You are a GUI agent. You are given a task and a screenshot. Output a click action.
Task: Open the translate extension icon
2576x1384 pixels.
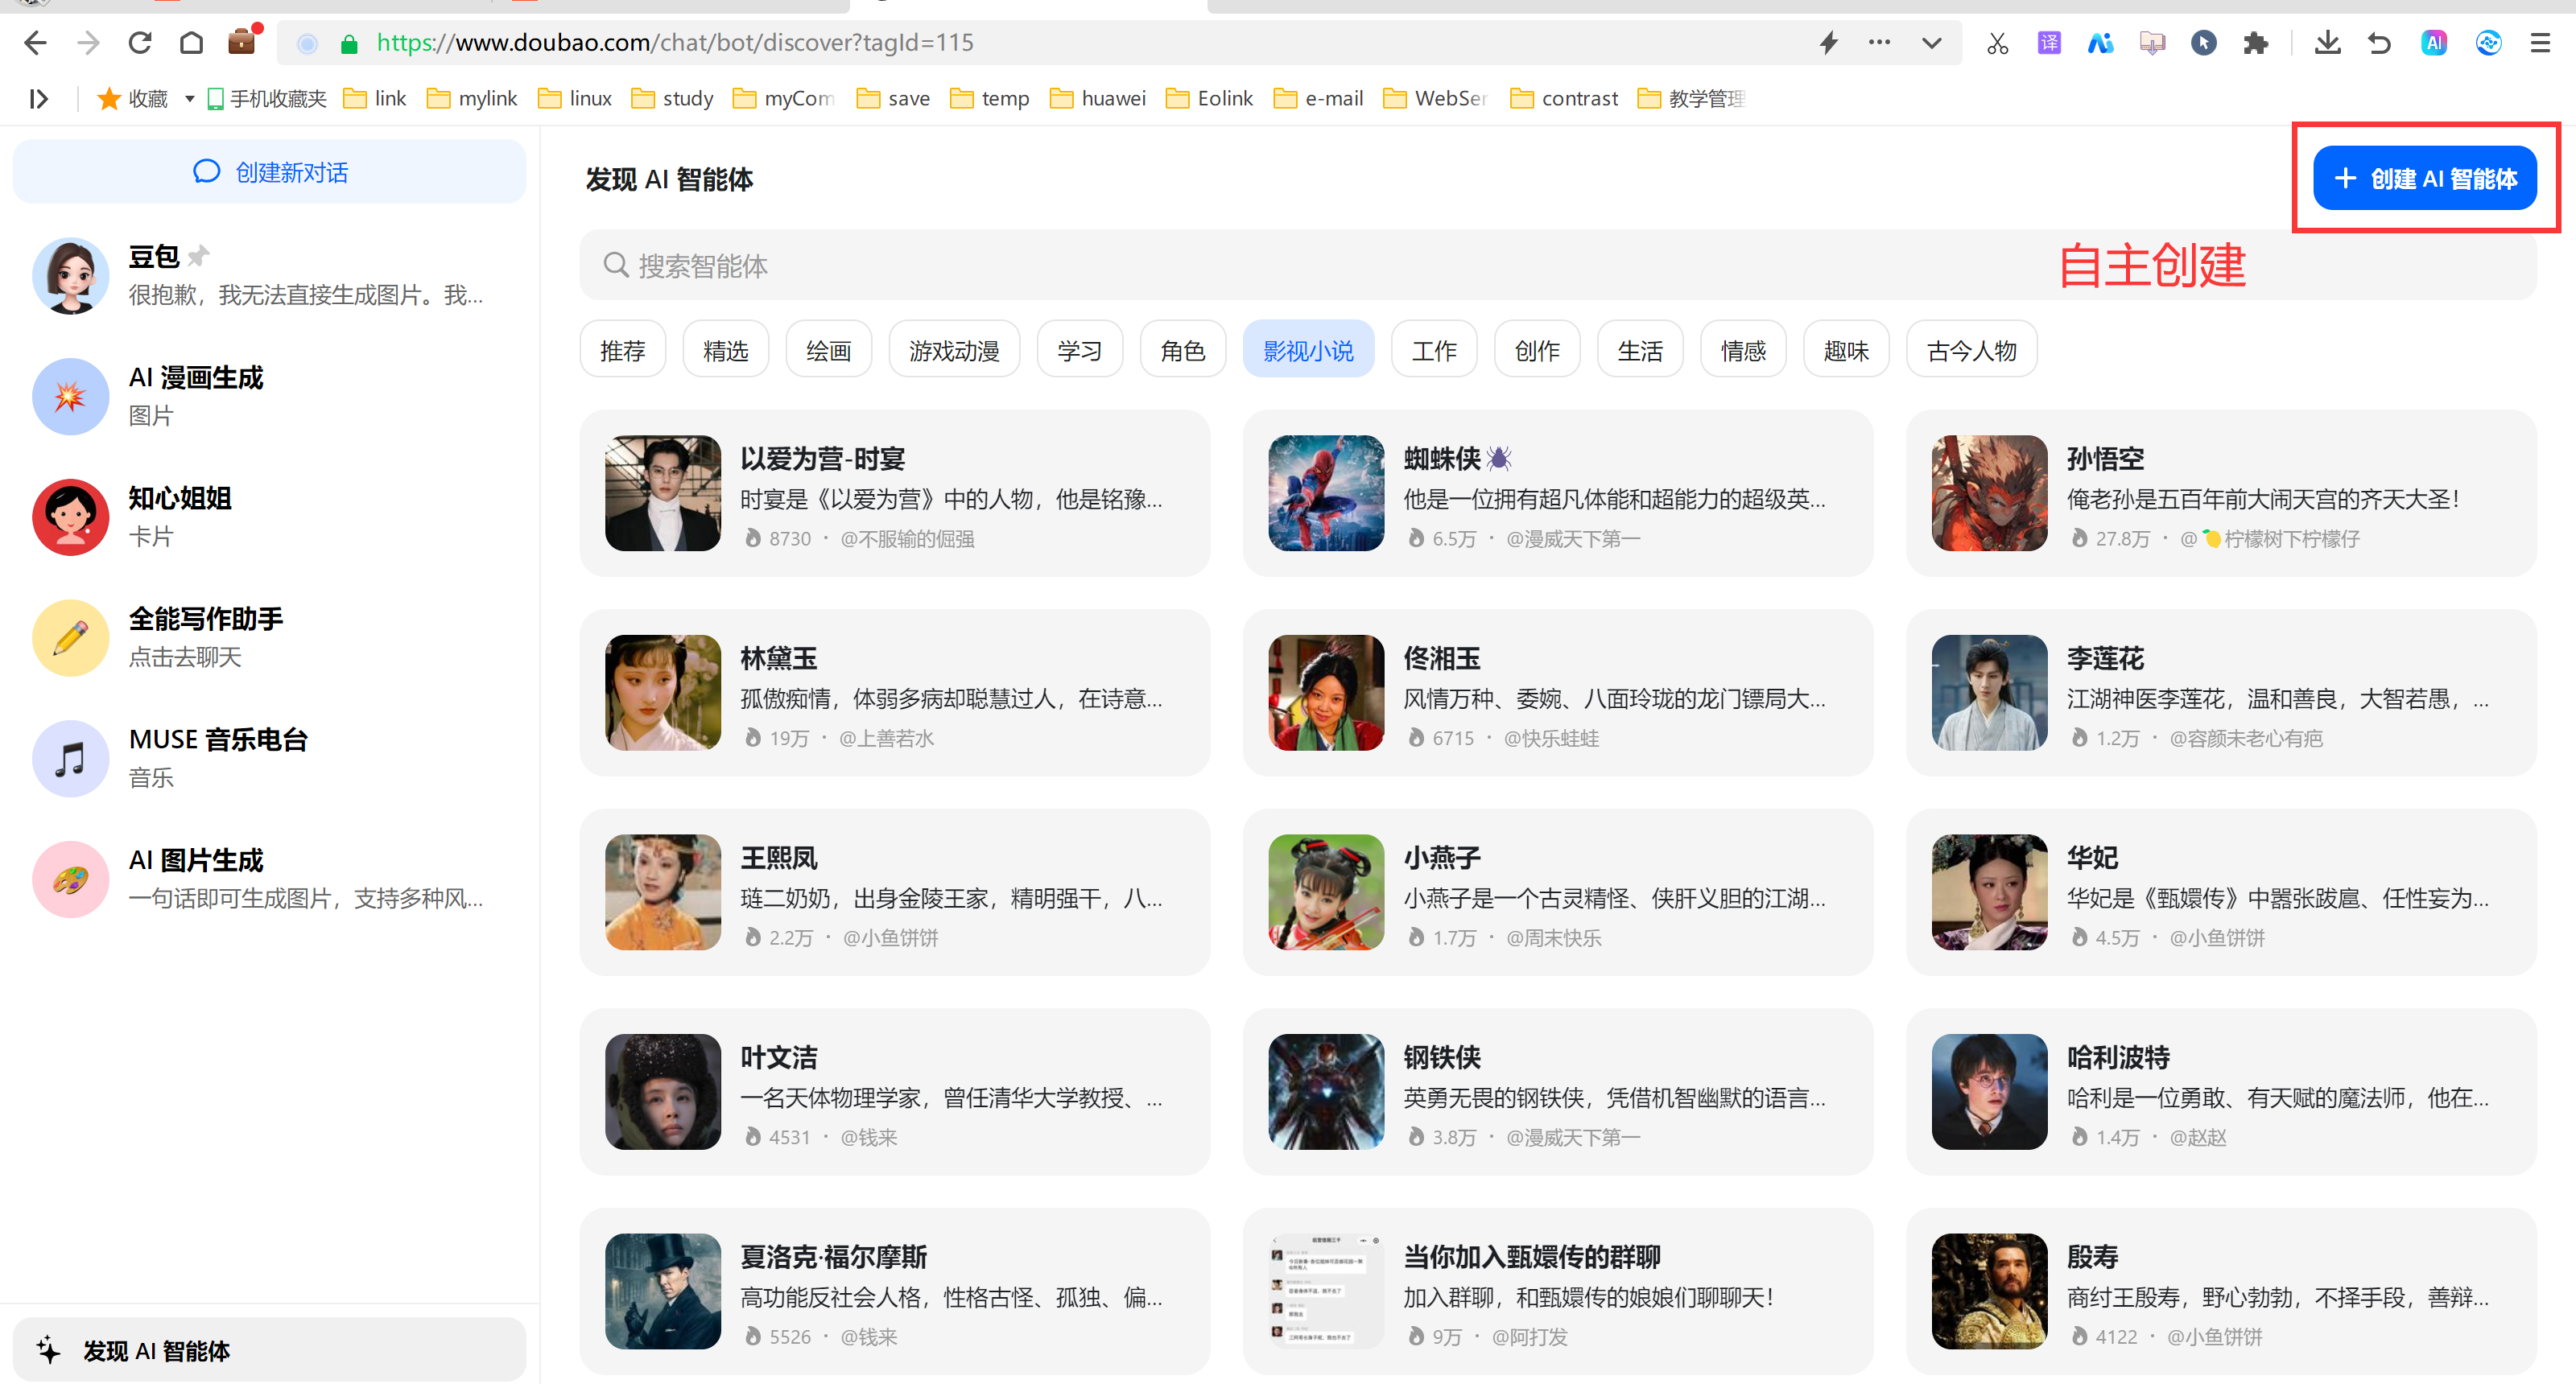2049,43
